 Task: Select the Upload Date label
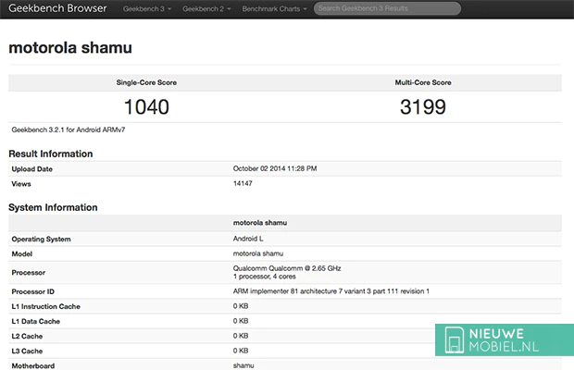(x=31, y=169)
